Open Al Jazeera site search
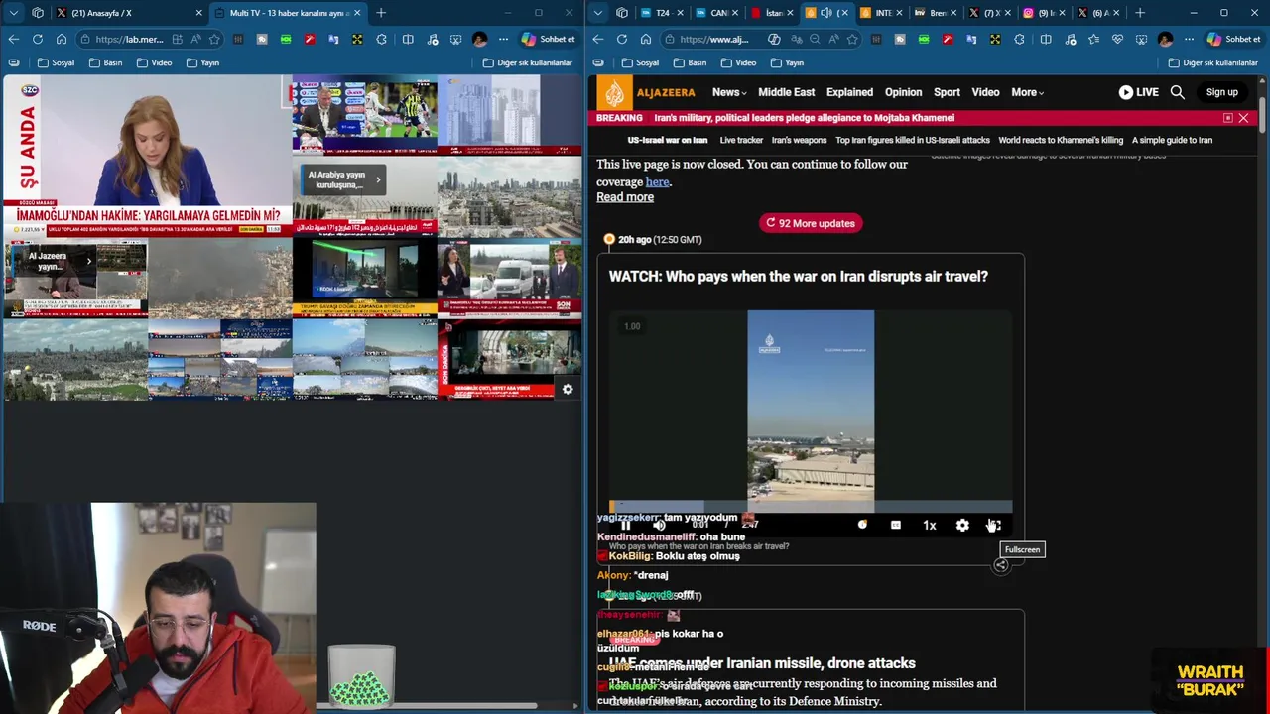This screenshot has width=1270, height=714. 1178,92
